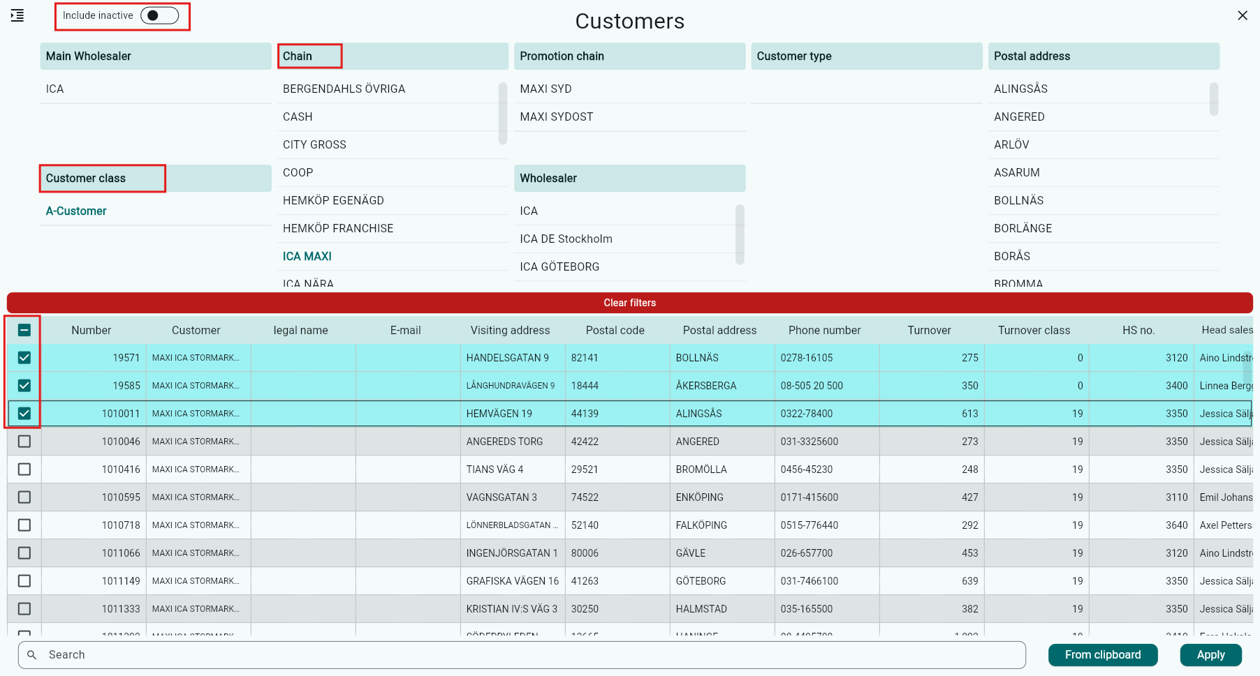Image resolution: width=1260 pixels, height=676 pixels.
Task: Click the magnifier icon in the search bar
Action: [31, 655]
